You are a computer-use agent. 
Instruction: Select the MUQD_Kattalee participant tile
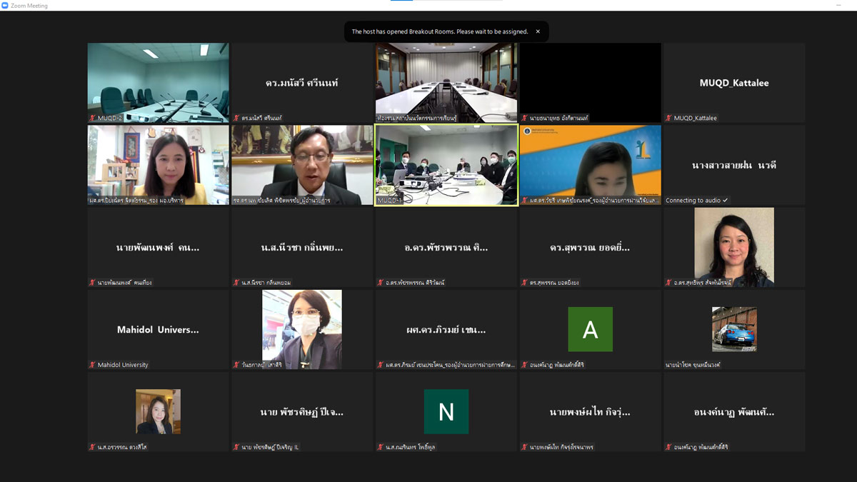click(734, 83)
